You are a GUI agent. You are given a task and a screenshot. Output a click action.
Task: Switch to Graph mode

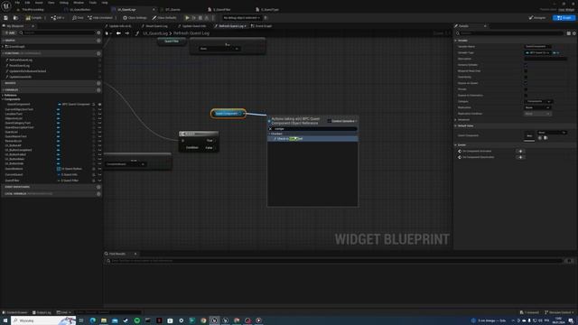pyautogui.click(x=564, y=18)
